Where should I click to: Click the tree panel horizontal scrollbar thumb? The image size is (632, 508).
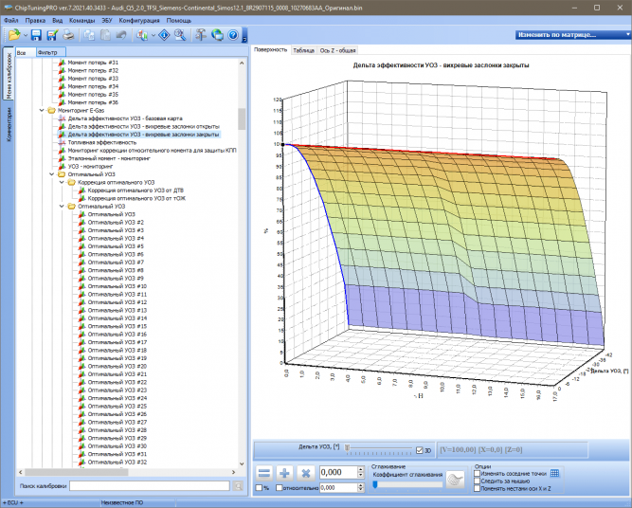(x=77, y=472)
